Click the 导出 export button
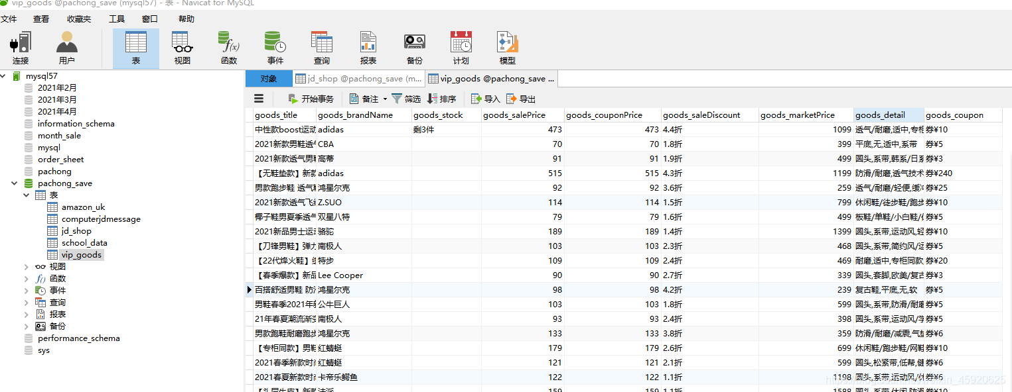This screenshot has width=1012, height=392. pos(521,99)
